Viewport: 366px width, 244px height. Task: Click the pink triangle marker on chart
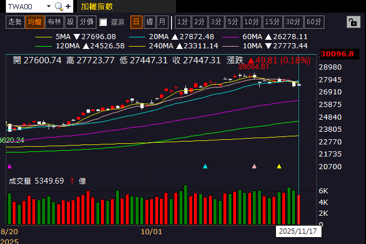point(254,166)
